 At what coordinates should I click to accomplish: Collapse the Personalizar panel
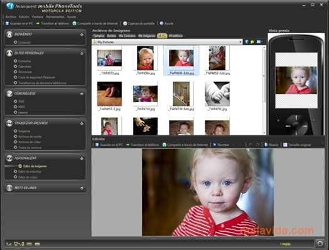[82, 159]
